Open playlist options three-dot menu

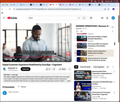(x=113, y=32)
